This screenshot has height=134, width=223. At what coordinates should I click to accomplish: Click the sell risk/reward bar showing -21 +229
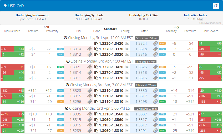pos(13,131)
